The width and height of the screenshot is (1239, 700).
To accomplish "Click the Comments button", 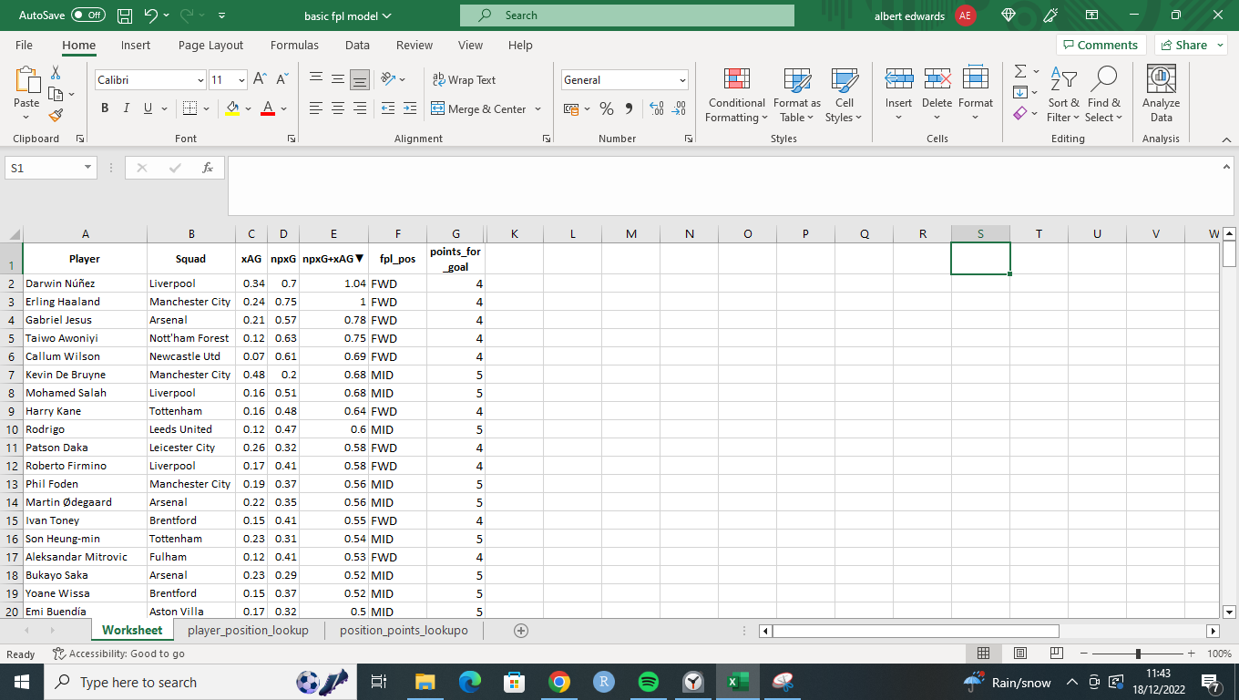I will [1101, 45].
